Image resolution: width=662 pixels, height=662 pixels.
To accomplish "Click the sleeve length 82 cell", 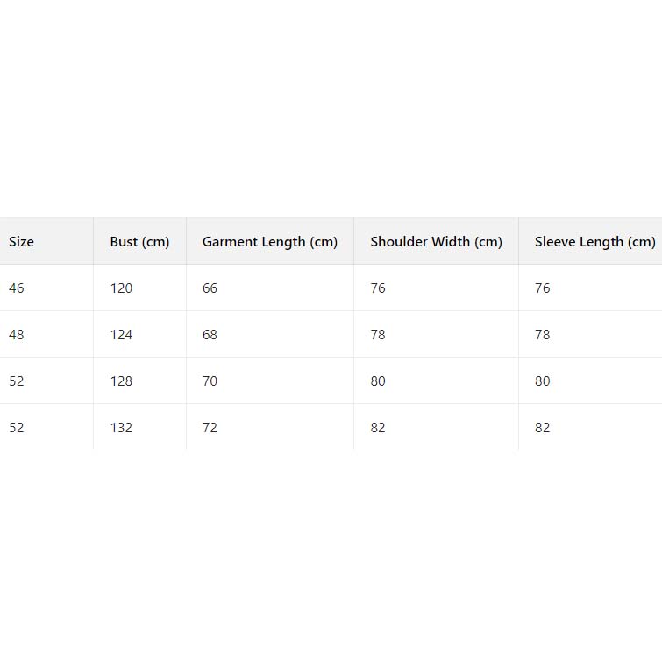I will pos(543,428).
